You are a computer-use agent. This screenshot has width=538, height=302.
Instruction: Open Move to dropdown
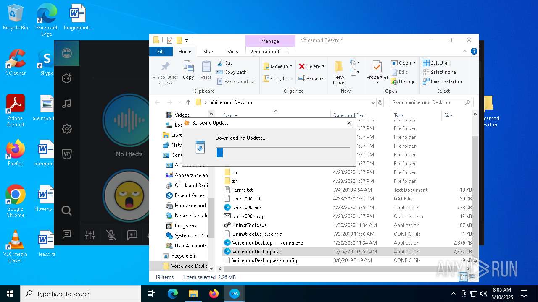click(x=278, y=66)
